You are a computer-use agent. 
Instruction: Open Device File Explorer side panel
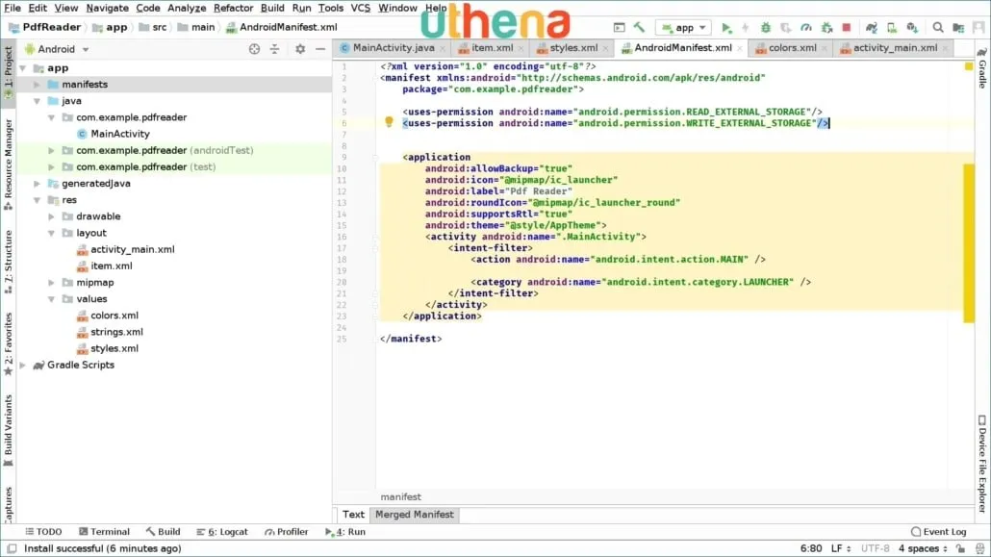pyautogui.click(x=982, y=464)
